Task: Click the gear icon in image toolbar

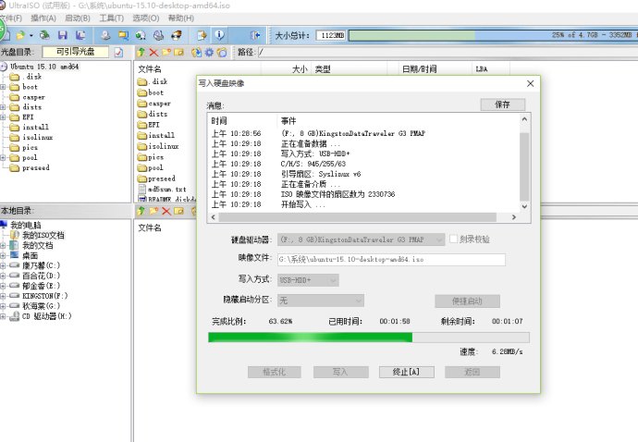Action: (x=209, y=52)
